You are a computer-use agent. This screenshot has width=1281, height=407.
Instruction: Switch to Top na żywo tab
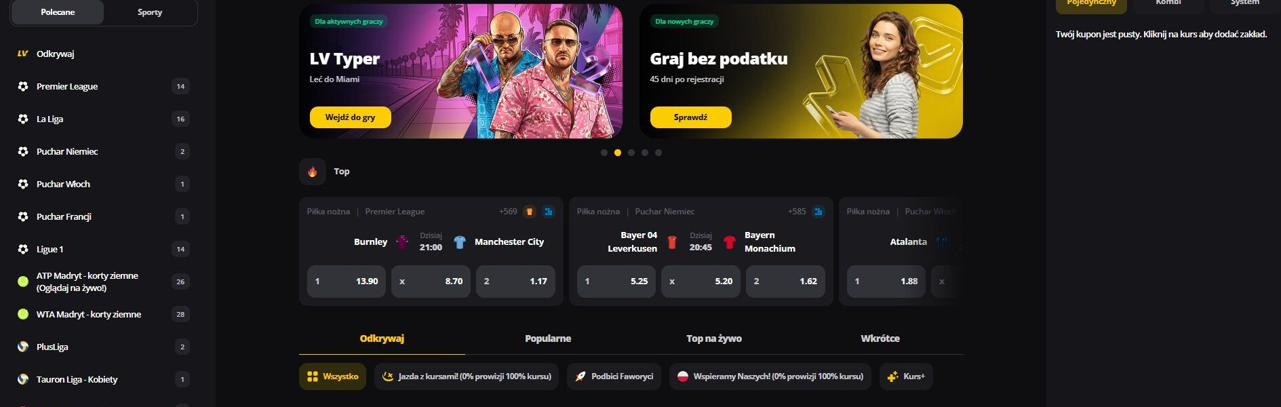(714, 338)
